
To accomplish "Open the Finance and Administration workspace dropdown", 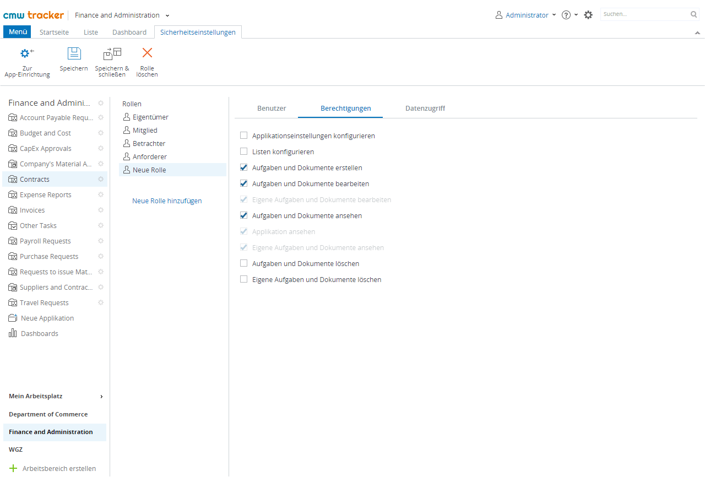I will click(x=167, y=15).
